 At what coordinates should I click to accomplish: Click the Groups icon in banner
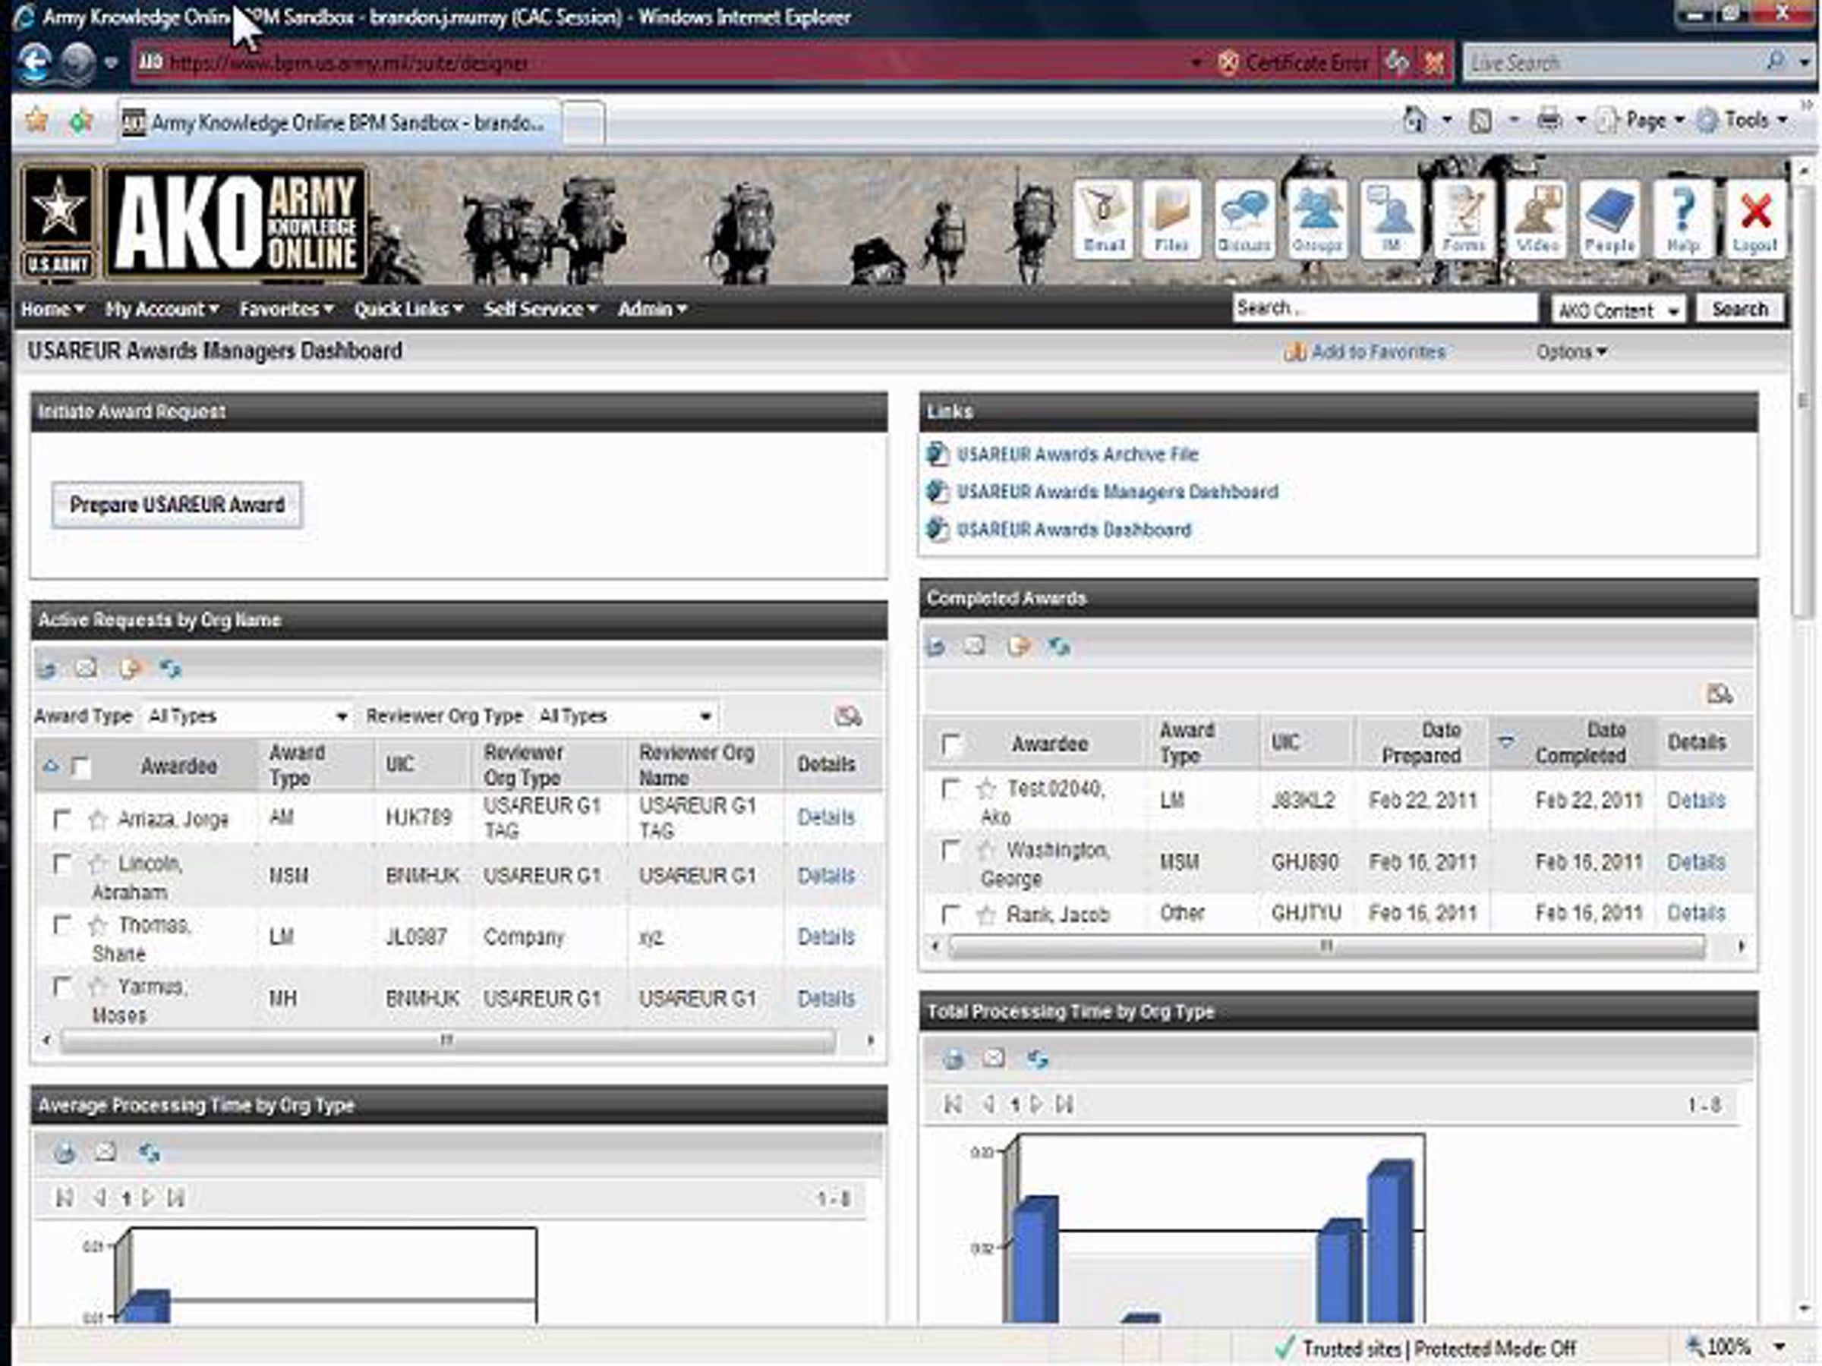click(x=1316, y=217)
